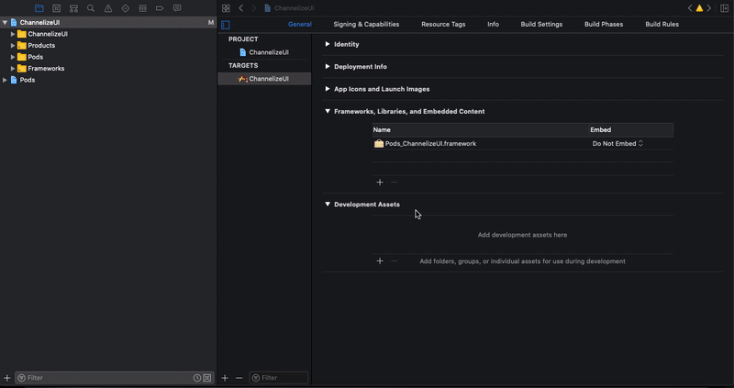Toggle the inspector panel layout icon
Screen dimensions: 734x388
[724, 8]
